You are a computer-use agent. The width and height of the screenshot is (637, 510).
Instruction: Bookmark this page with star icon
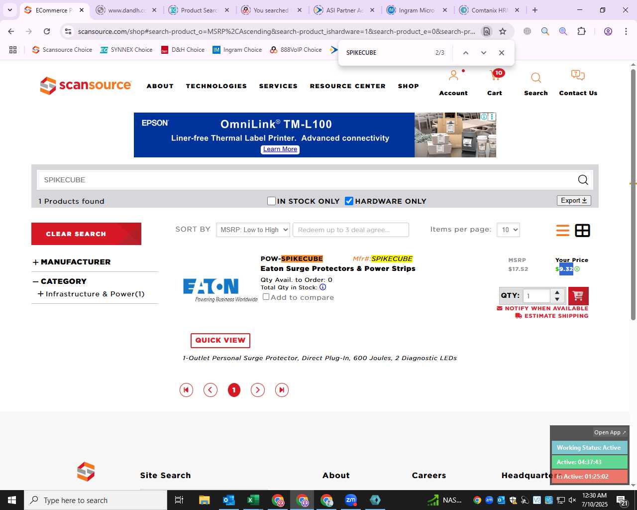coord(503,31)
